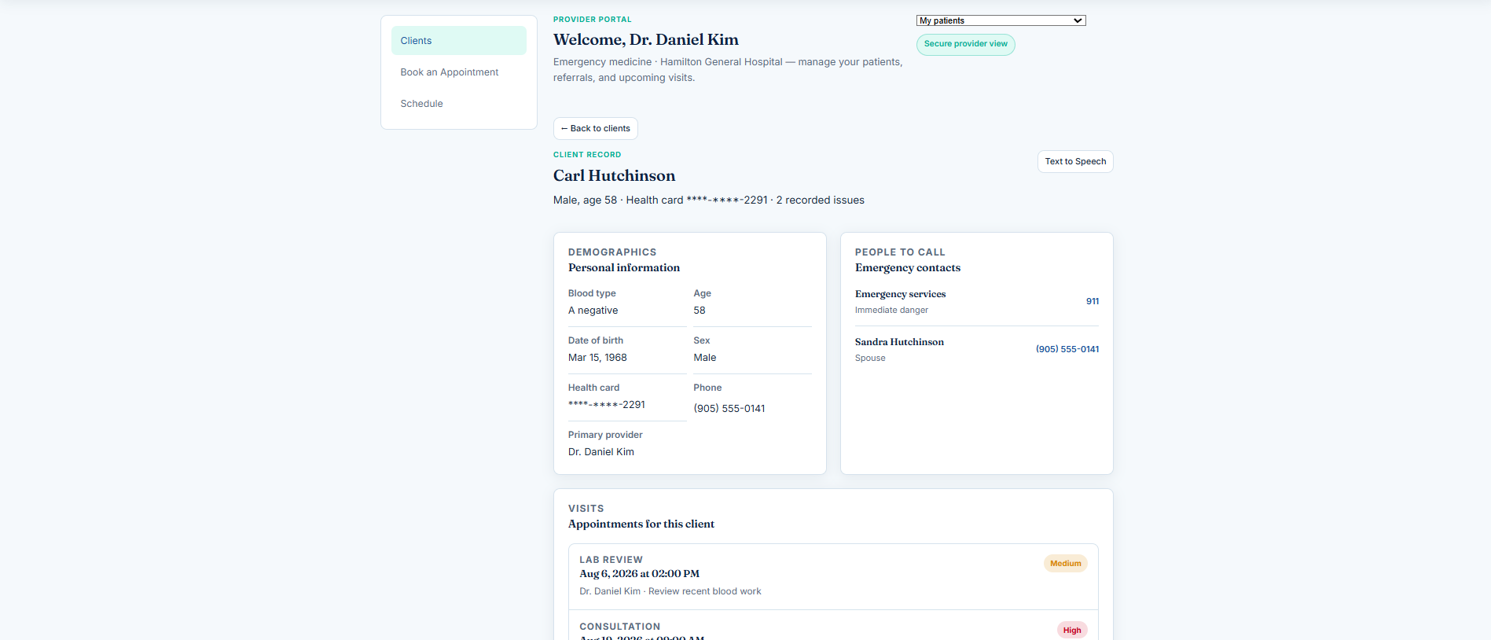Click the High priority badge
This screenshot has width=1491, height=640.
[x=1072, y=631]
